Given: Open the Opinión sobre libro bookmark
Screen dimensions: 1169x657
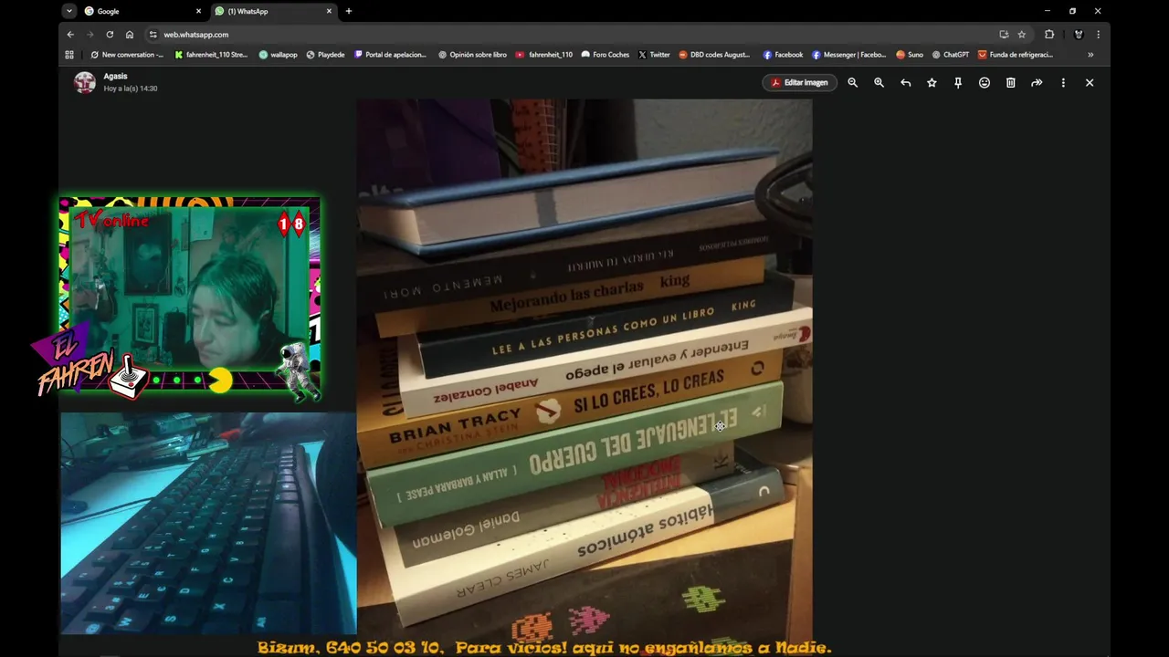Looking at the screenshot, I should coord(472,55).
